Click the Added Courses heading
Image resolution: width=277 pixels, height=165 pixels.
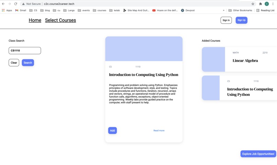click(x=211, y=41)
